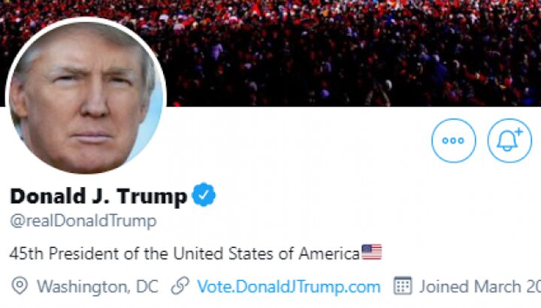The height and width of the screenshot is (308, 541).
Task: Select the @realDonaldTrump handle
Action: click(83, 221)
